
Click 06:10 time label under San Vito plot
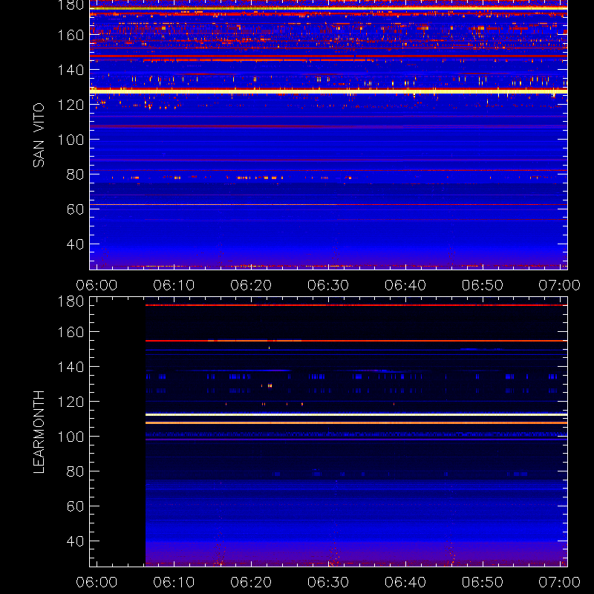pos(174,285)
